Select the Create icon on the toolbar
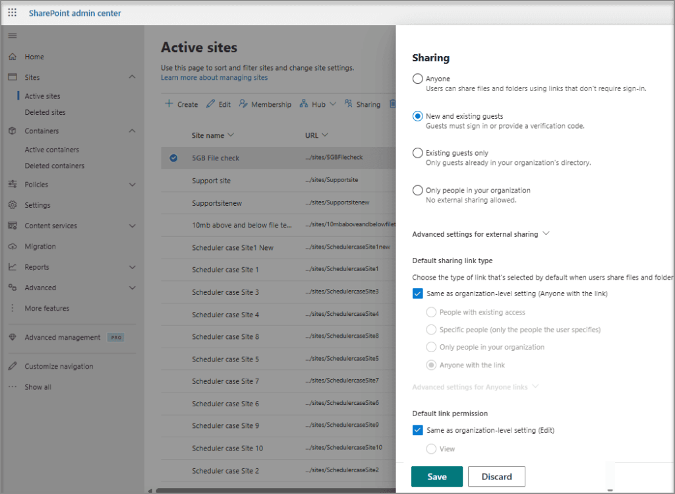 coord(171,104)
